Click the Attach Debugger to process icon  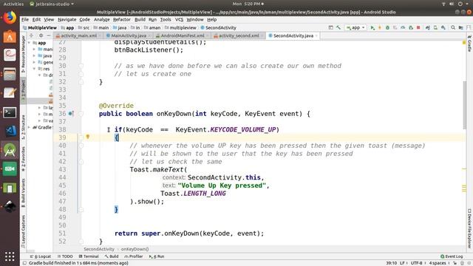click(411, 28)
